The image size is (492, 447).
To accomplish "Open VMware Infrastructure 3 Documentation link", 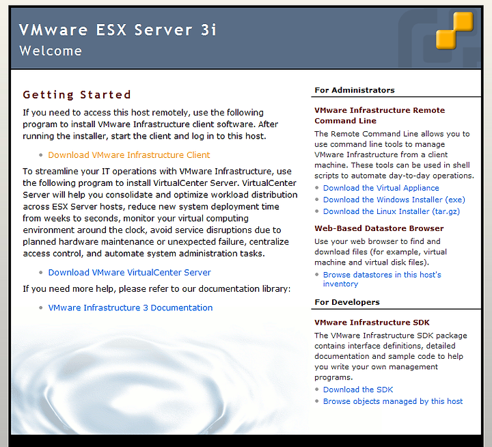I will pos(131,308).
